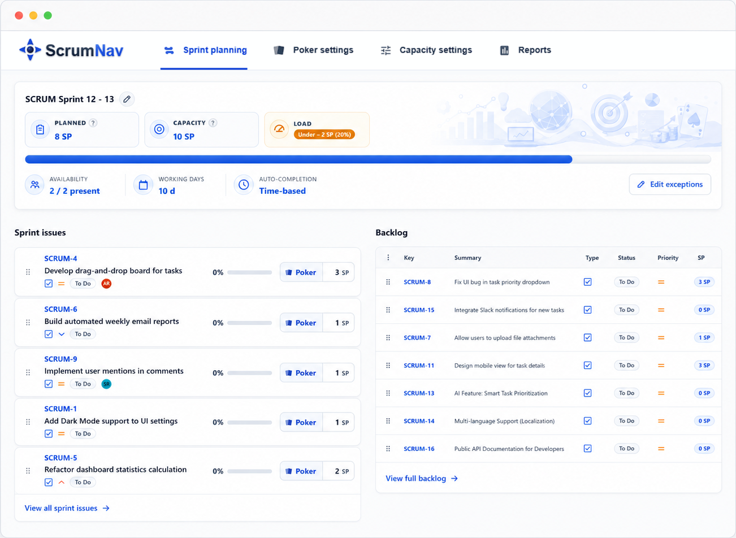The height and width of the screenshot is (538, 736).
Task: Click AR assignee avatar on SCRUM-4
Action: click(x=106, y=284)
